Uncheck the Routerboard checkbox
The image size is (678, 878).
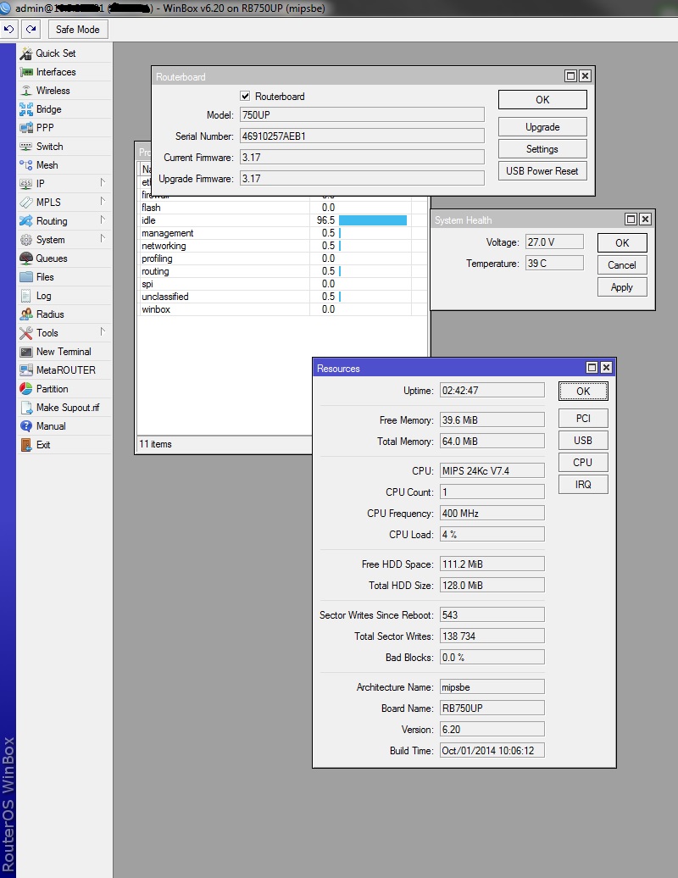click(x=245, y=96)
